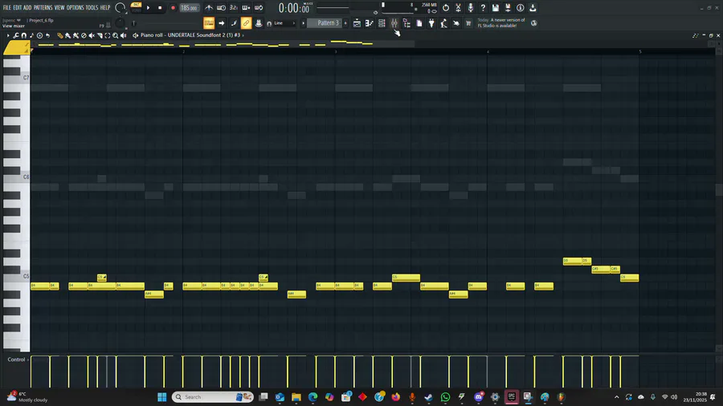Click the one-click audio recording microphone
This screenshot has height=406, width=723.
(470, 8)
